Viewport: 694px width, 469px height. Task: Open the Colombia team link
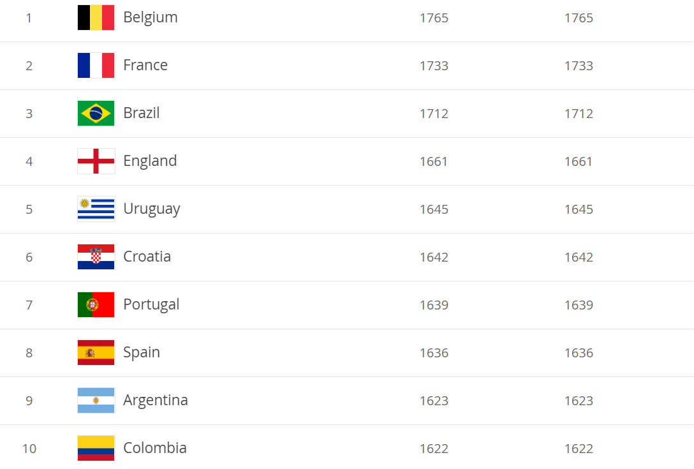(x=155, y=448)
